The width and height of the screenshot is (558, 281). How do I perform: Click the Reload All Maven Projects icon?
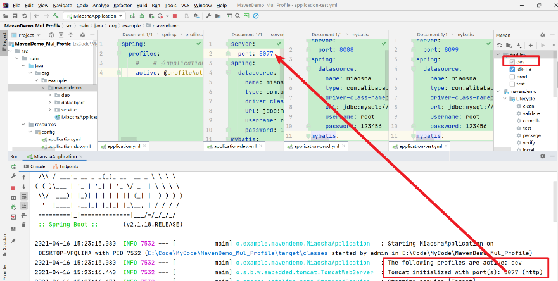pos(499,45)
